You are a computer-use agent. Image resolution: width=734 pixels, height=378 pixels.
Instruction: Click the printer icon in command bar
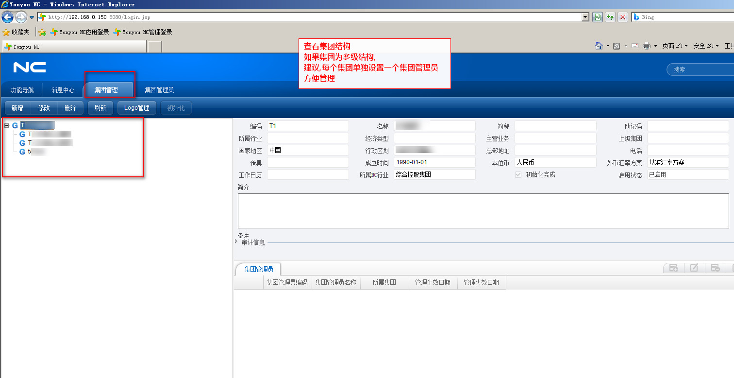tap(647, 46)
